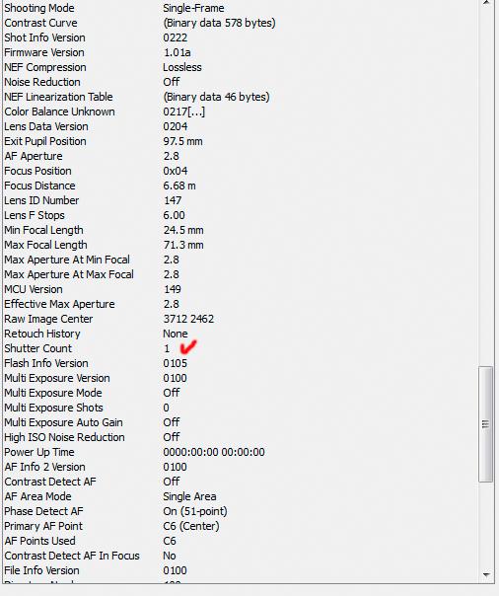
Task: Click the value 6.68 m
Action: coord(179,186)
